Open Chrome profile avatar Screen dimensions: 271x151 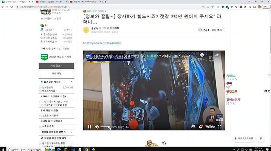tap(259, 7)
